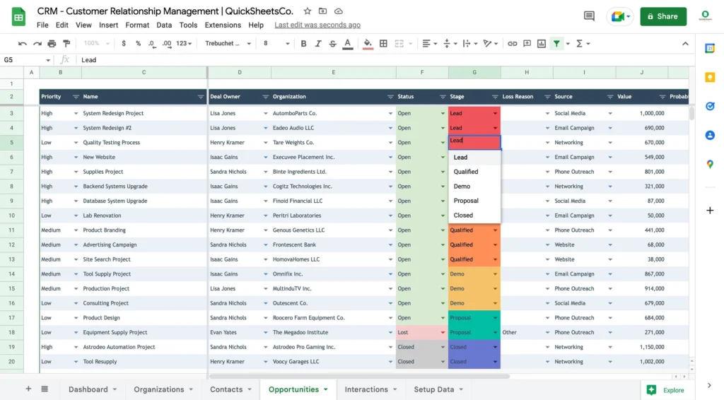Open the zoom level dropdown
The image size is (724, 400).
tap(96, 43)
